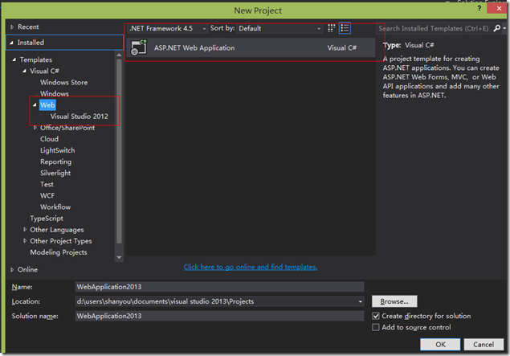This screenshot has width=510, height=356.
Task: Select the Cloud category
Action: [50, 139]
